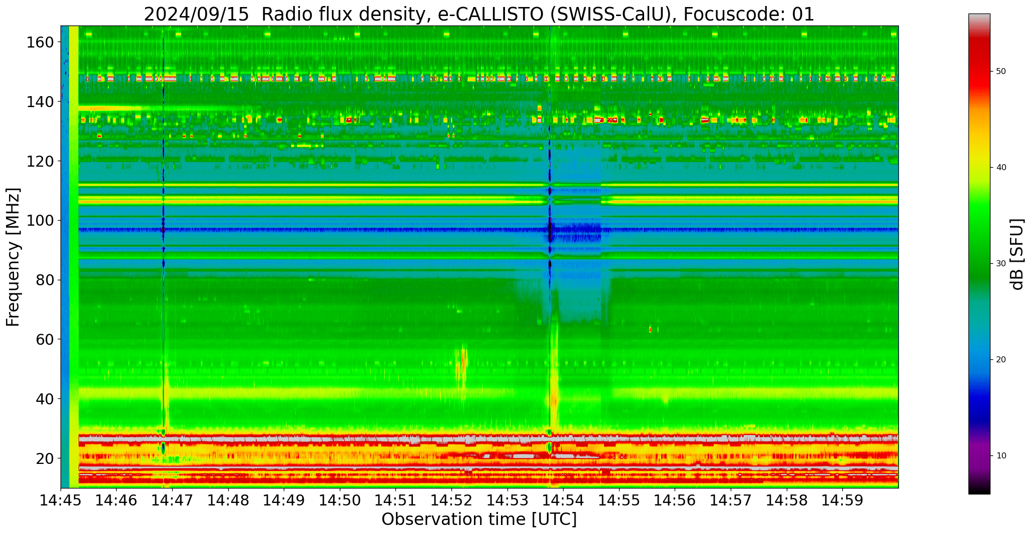Click the colorbar 50 tick label
This screenshot has height=534, width=1032.
coord(1001,72)
